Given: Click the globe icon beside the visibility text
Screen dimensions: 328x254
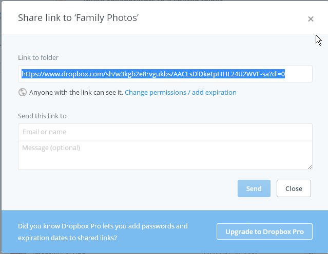Looking at the screenshot, I should [x=22, y=93].
